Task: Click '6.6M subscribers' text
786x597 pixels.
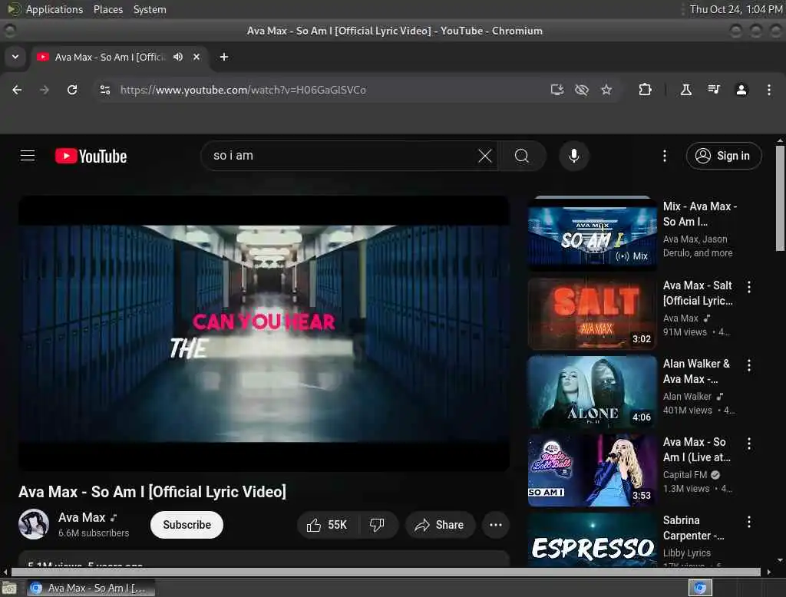Action: pyautogui.click(x=93, y=533)
